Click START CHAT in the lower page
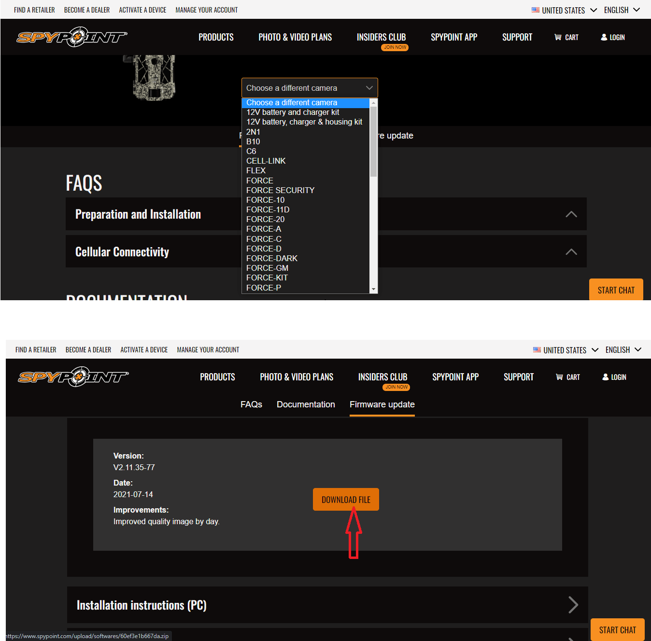This screenshot has height=641, width=651. pyautogui.click(x=618, y=629)
